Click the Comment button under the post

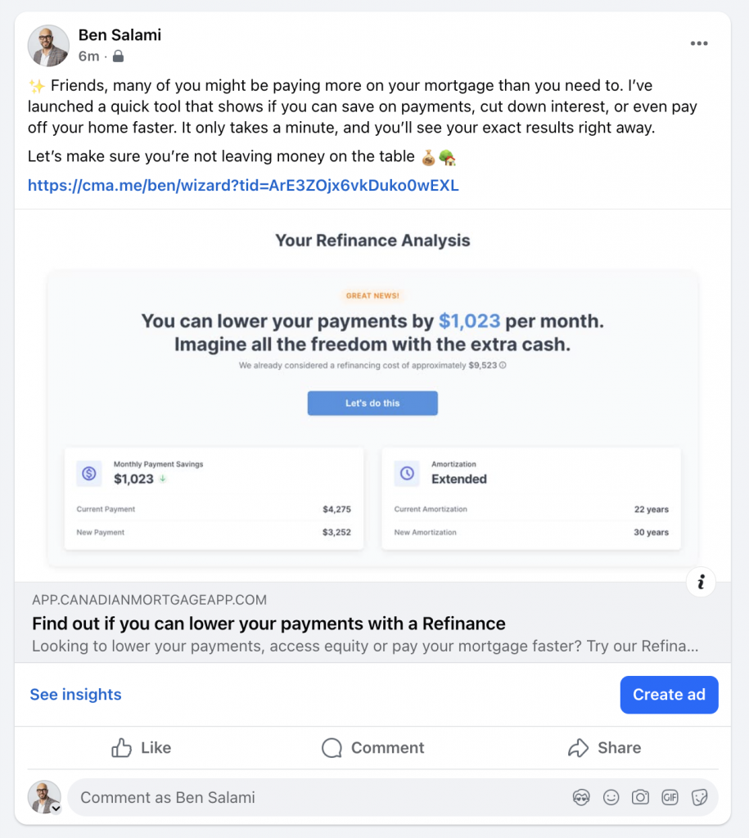tap(373, 747)
